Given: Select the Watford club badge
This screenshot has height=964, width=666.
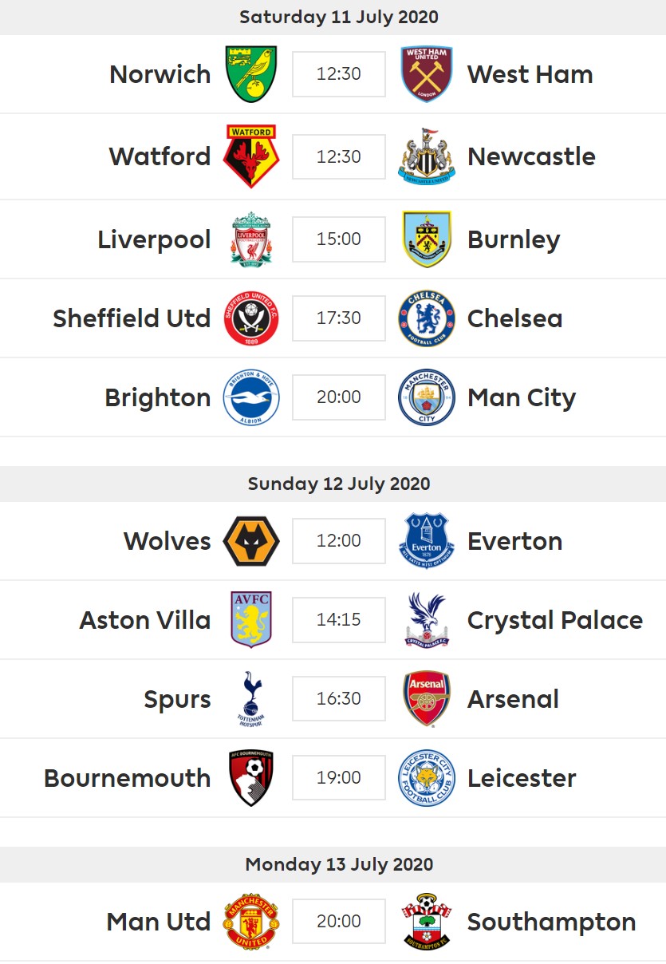Looking at the screenshot, I should point(251,156).
